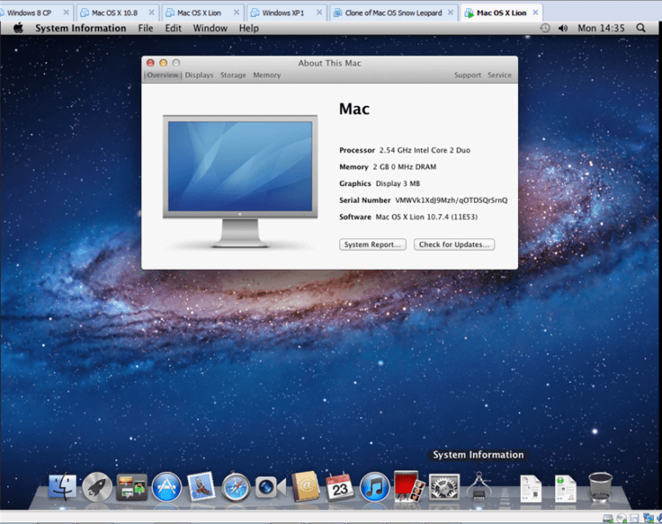The width and height of the screenshot is (662, 524).
Task: Click System Information icon in dock
Action: (x=478, y=486)
